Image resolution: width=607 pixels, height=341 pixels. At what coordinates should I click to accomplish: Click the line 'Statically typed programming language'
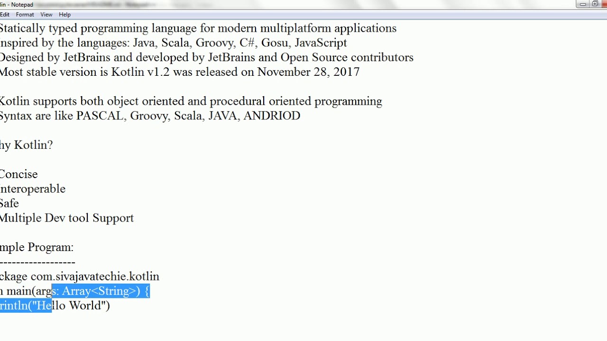point(198,28)
